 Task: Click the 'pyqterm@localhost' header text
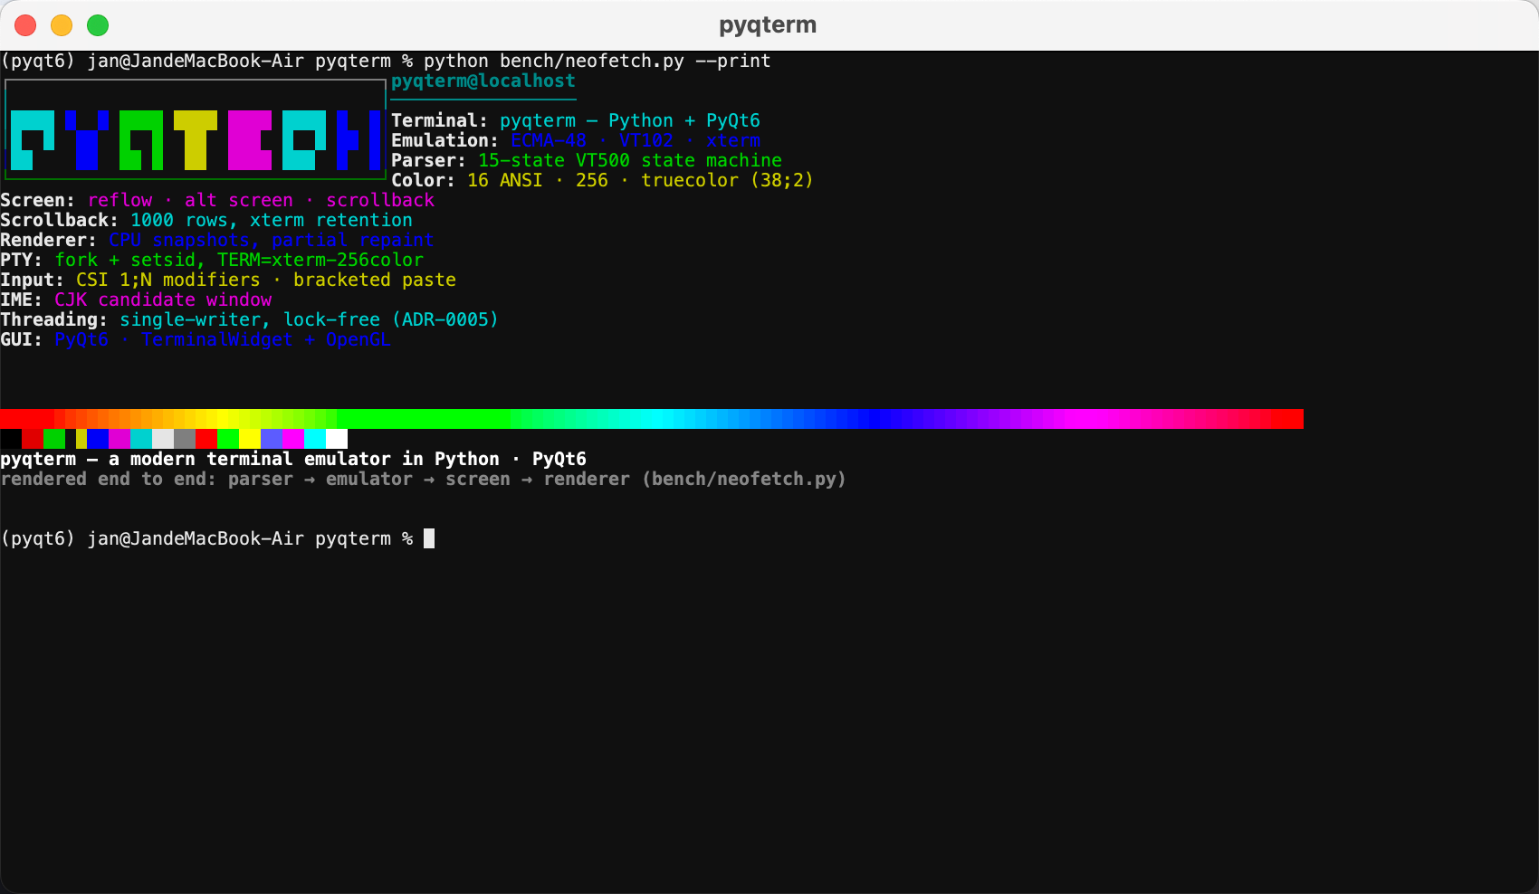pyautogui.click(x=483, y=81)
